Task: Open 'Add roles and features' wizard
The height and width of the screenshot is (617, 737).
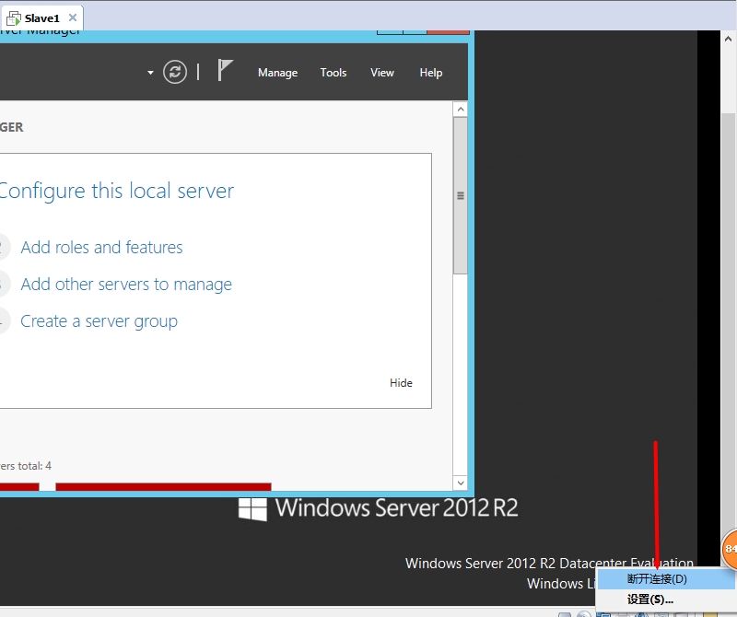Action: tap(101, 247)
